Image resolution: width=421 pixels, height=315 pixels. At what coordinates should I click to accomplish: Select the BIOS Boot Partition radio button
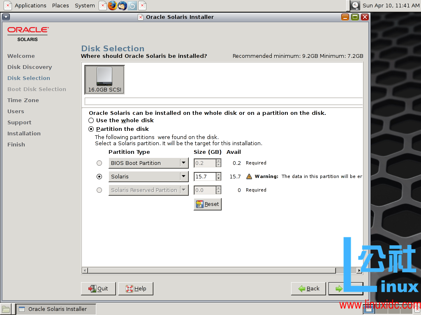pyautogui.click(x=99, y=163)
